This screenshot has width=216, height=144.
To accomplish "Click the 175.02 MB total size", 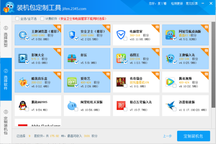I will point(54,136).
